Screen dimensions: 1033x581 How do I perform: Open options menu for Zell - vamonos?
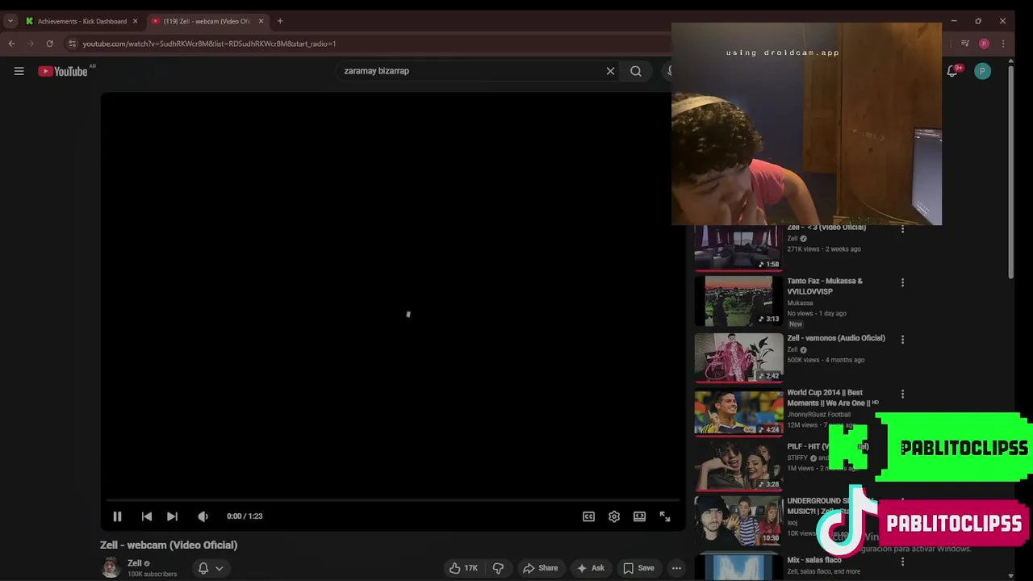(x=902, y=340)
